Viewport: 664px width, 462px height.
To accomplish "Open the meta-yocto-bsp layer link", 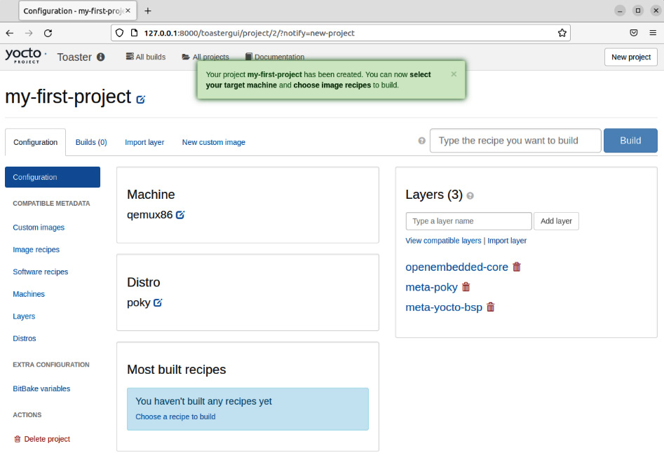I will click(x=444, y=307).
